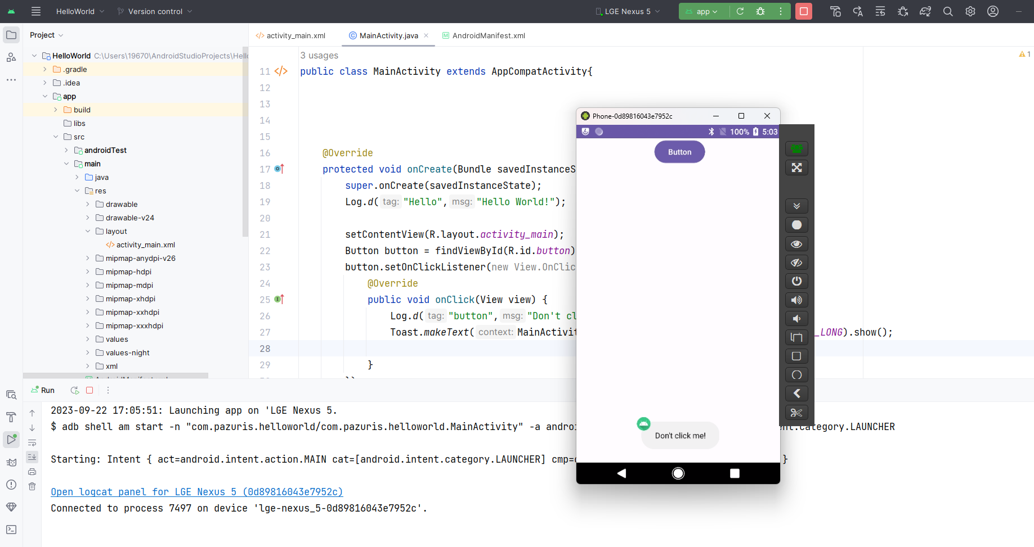Turn screen on with eye icon
The width and height of the screenshot is (1034, 547).
pyautogui.click(x=796, y=244)
